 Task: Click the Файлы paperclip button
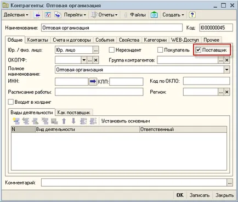tap(135, 15)
